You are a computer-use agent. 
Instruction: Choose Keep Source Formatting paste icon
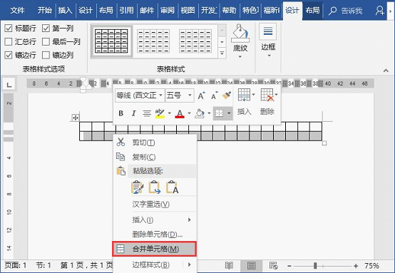click(138, 187)
